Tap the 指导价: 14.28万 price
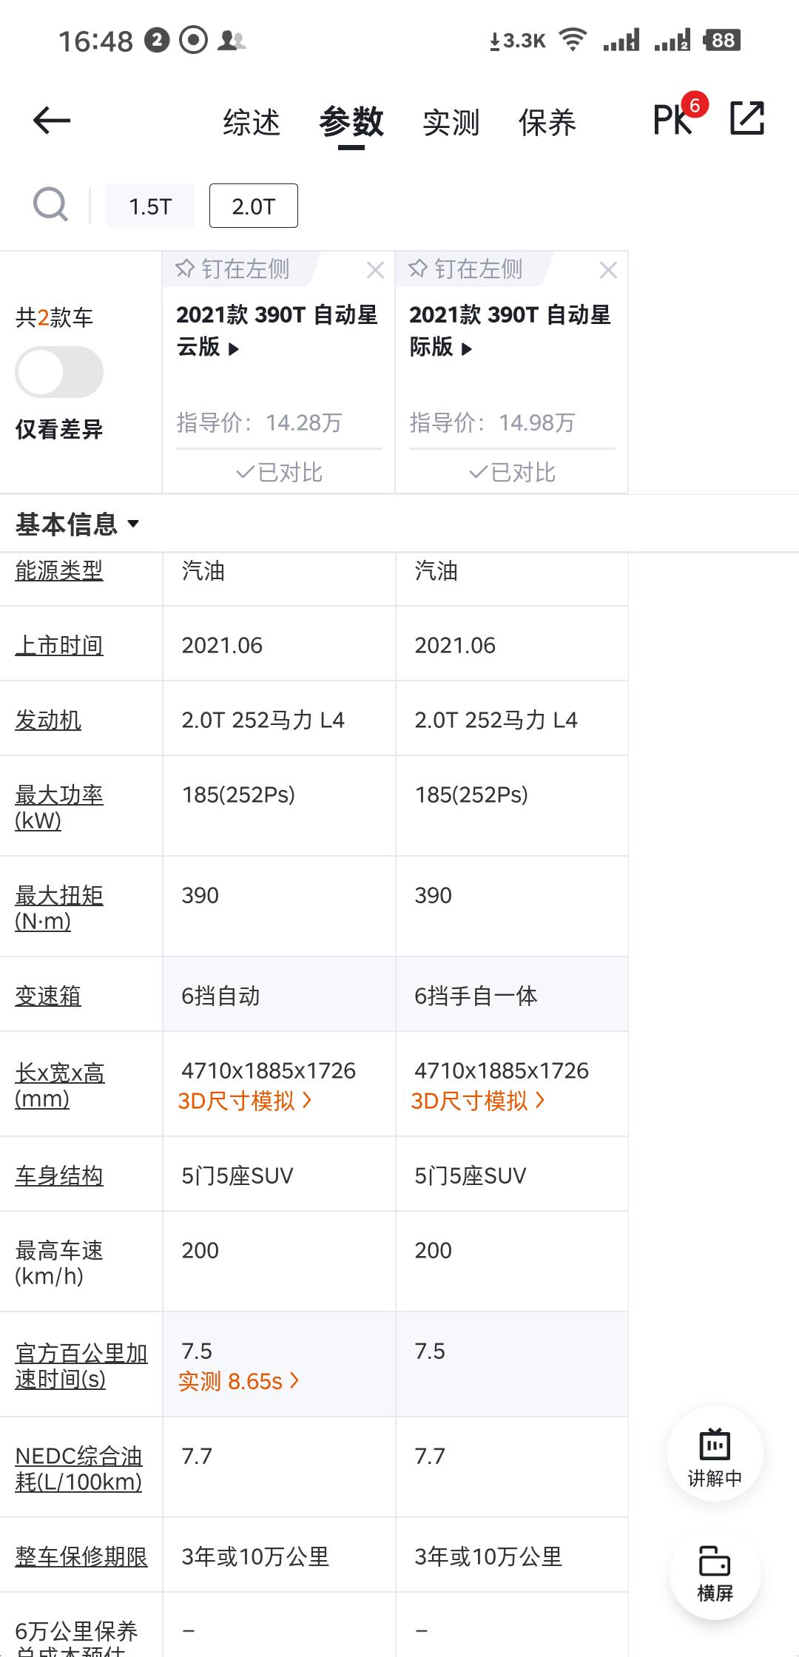 259,422
